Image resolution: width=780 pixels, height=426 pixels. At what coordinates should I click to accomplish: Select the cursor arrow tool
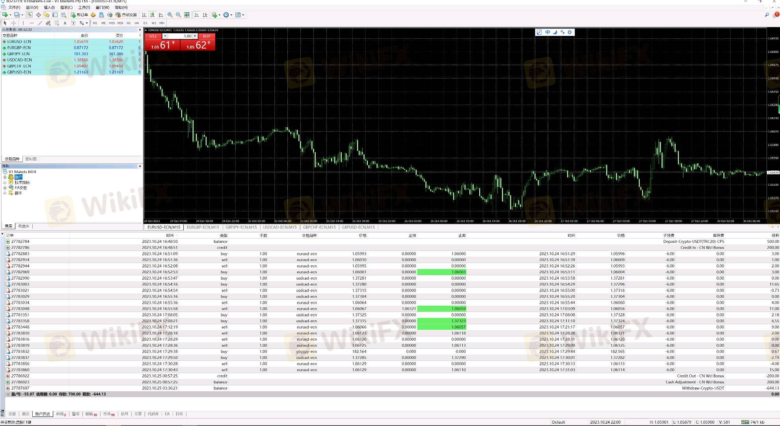5,23
